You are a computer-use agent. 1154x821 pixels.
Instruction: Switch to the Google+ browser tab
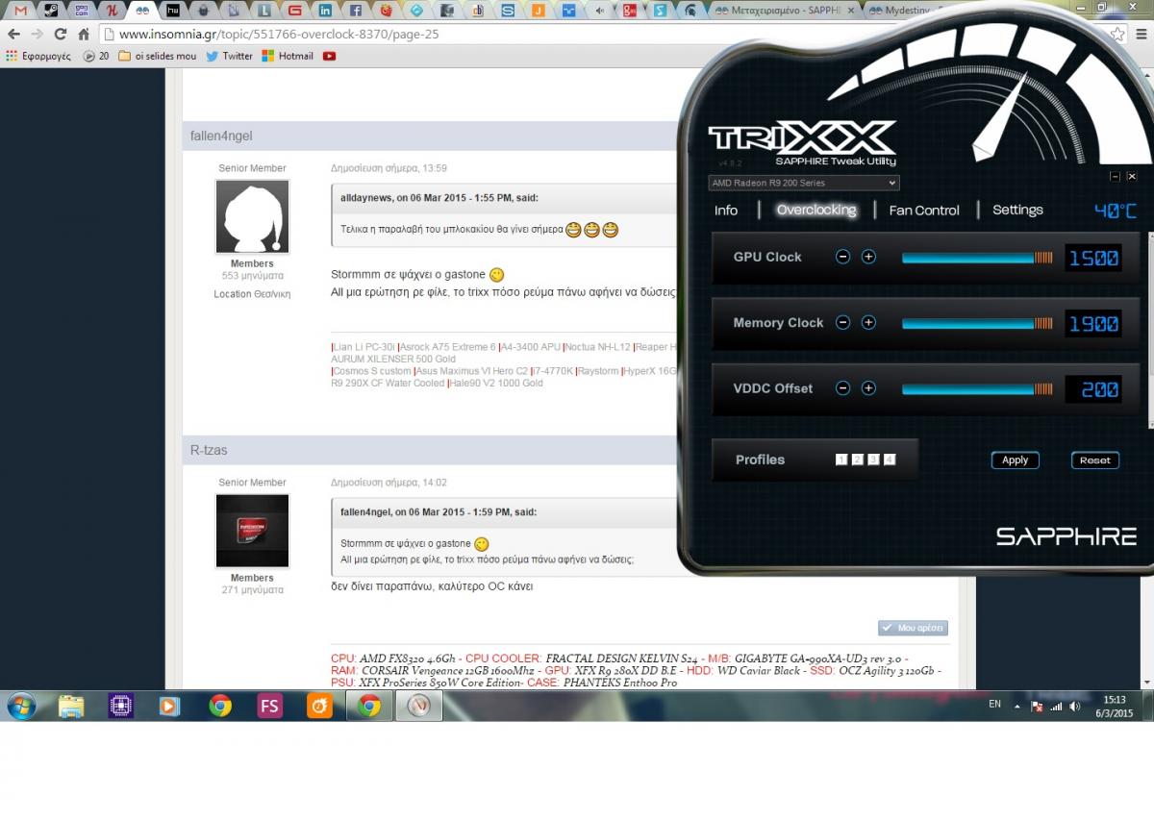point(629,11)
